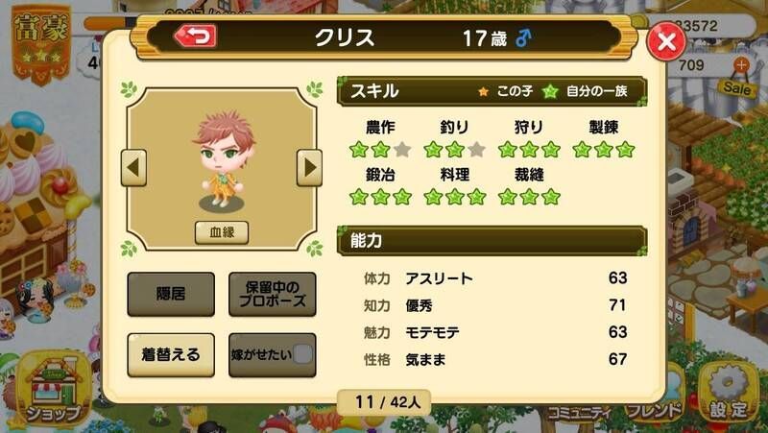Screen dimensions: 768x433
Task: Show previous character with left arrow
Action: [x=133, y=168]
